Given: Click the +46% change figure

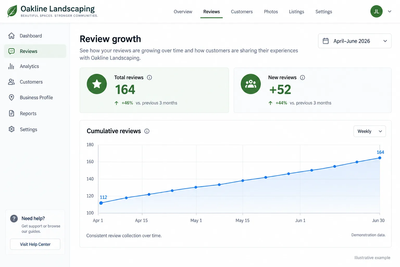Looking at the screenshot, I should tap(127, 103).
